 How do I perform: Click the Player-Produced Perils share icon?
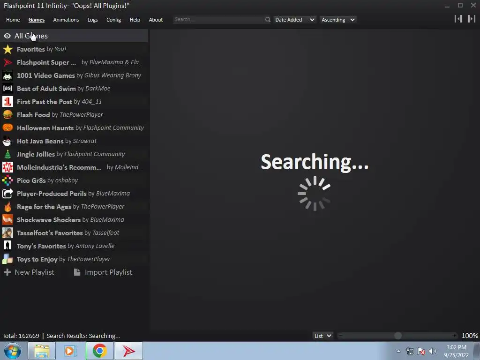(x=7, y=194)
